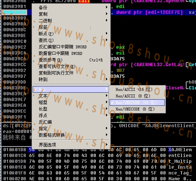
Task: Open the 数据格式转换 submenu
Action: click(x=71, y=135)
